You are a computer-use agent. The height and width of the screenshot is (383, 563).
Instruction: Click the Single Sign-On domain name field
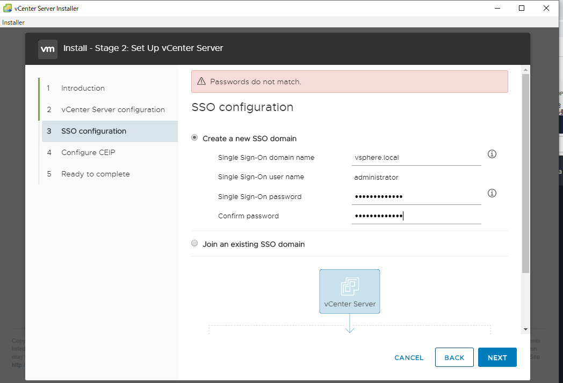tap(416, 158)
